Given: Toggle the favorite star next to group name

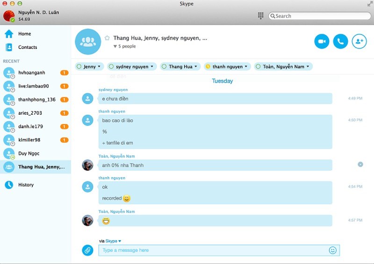Looking at the screenshot, I should 107,38.
